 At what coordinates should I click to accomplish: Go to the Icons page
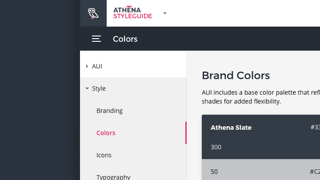[x=104, y=155]
